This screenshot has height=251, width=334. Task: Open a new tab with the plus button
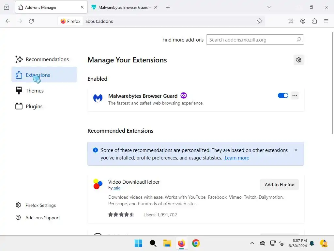click(x=168, y=8)
